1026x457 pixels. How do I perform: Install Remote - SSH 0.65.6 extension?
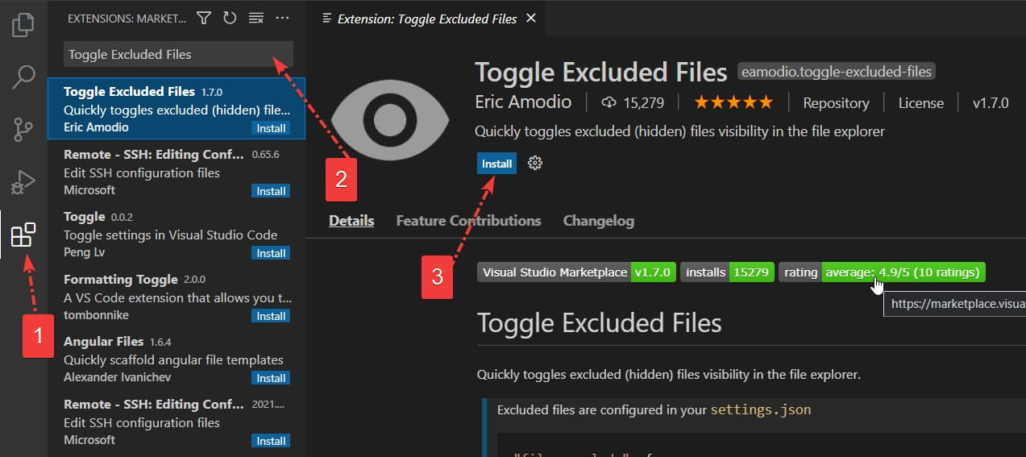coord(271,191)
